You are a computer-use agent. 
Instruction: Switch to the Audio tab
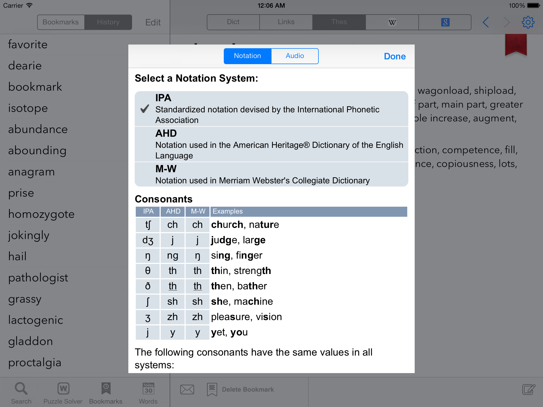click(x=295, y=56)
